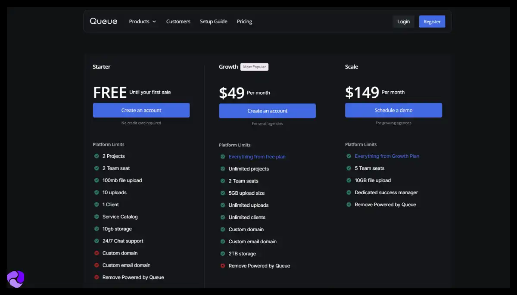517x295 pixels.
Task: Expand the Products dropdown menu
Action: tap(143, 22)
